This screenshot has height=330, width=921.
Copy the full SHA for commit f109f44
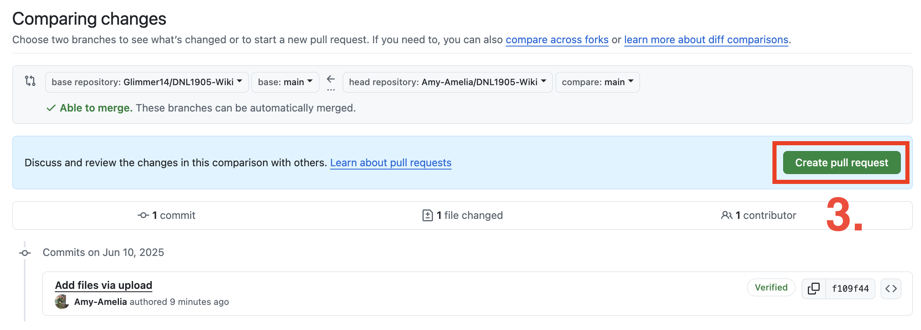coord(813,288)
